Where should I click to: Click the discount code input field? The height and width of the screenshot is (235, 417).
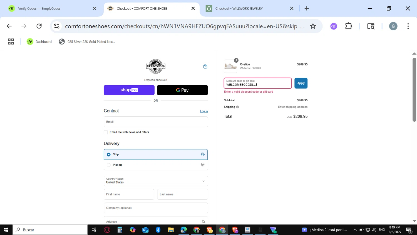click(258, 83)
